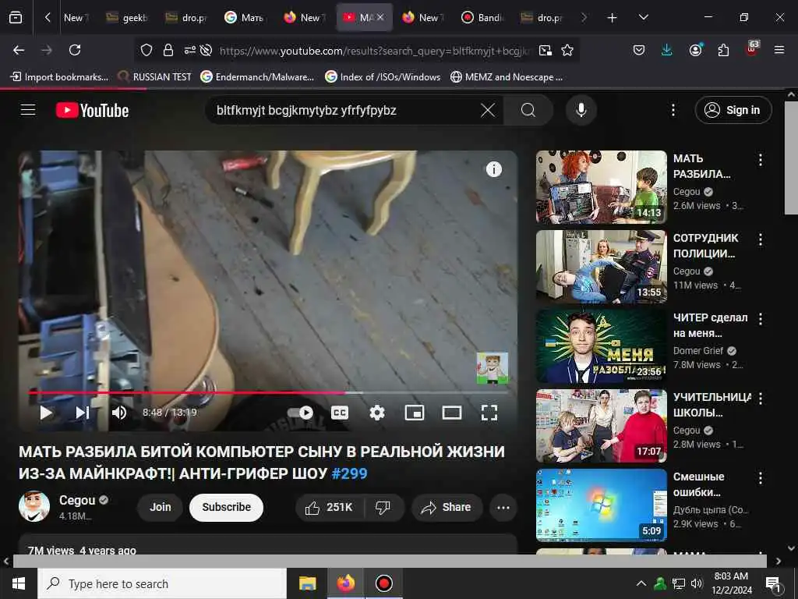This screenshot has height=599, width=798.
Task: Bookmark this page with the star icon
Action: coord(567,50)
